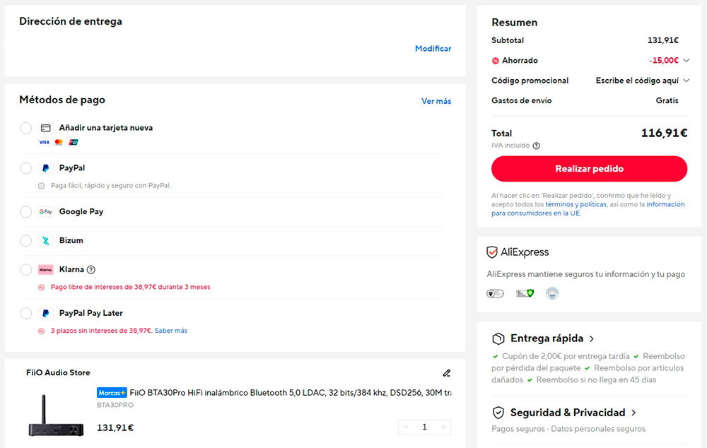Click the FiiO BTA30Pro product thumbnail

pyautogui.click(x=56, y=415)
